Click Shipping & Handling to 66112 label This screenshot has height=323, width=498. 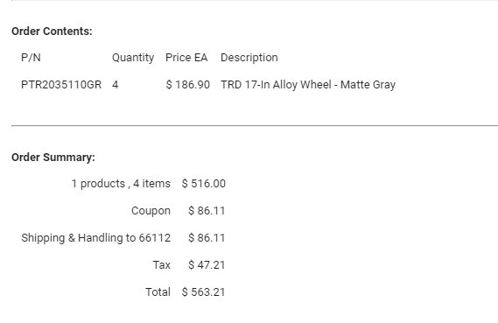click(96, 238)
